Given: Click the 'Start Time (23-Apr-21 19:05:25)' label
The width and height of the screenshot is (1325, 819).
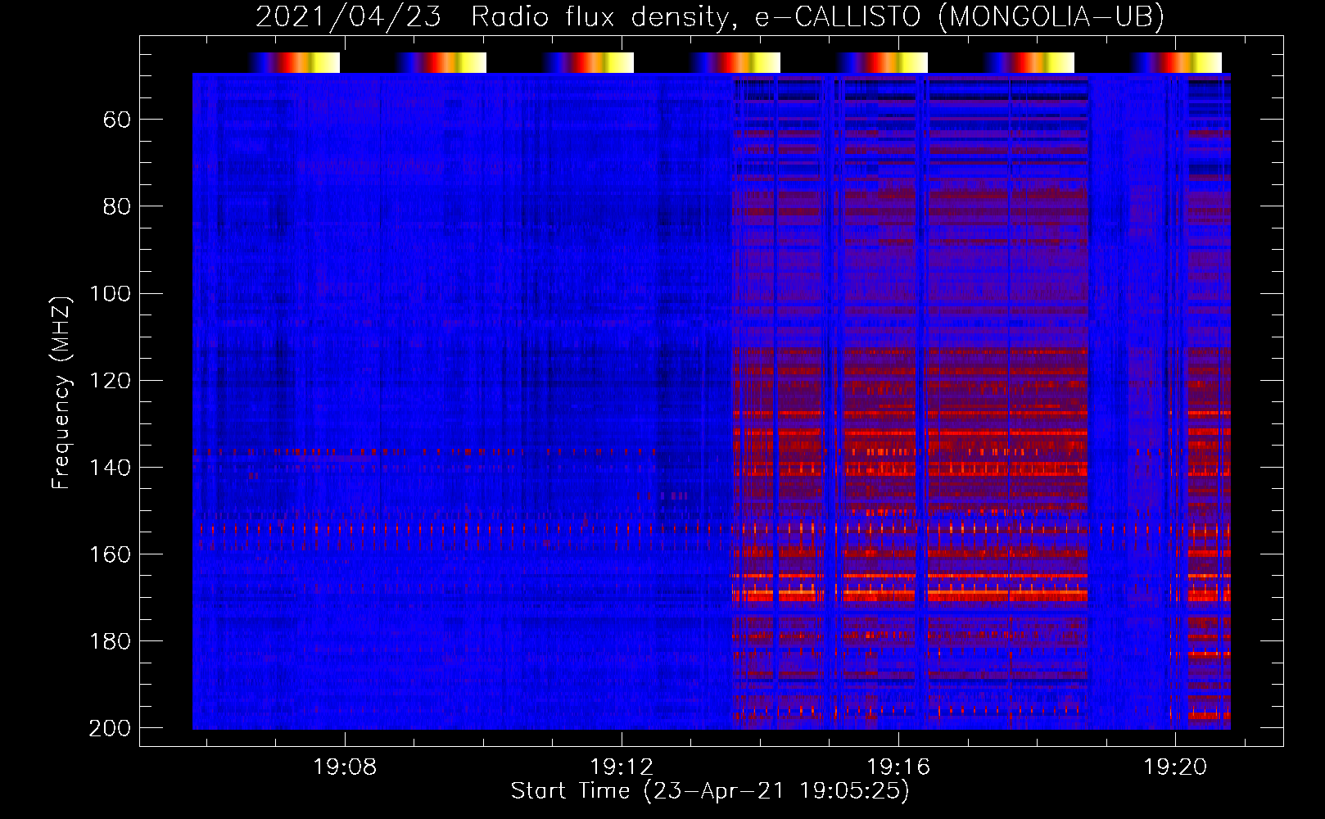Looking at the screenshot, I should coord(710,791).
